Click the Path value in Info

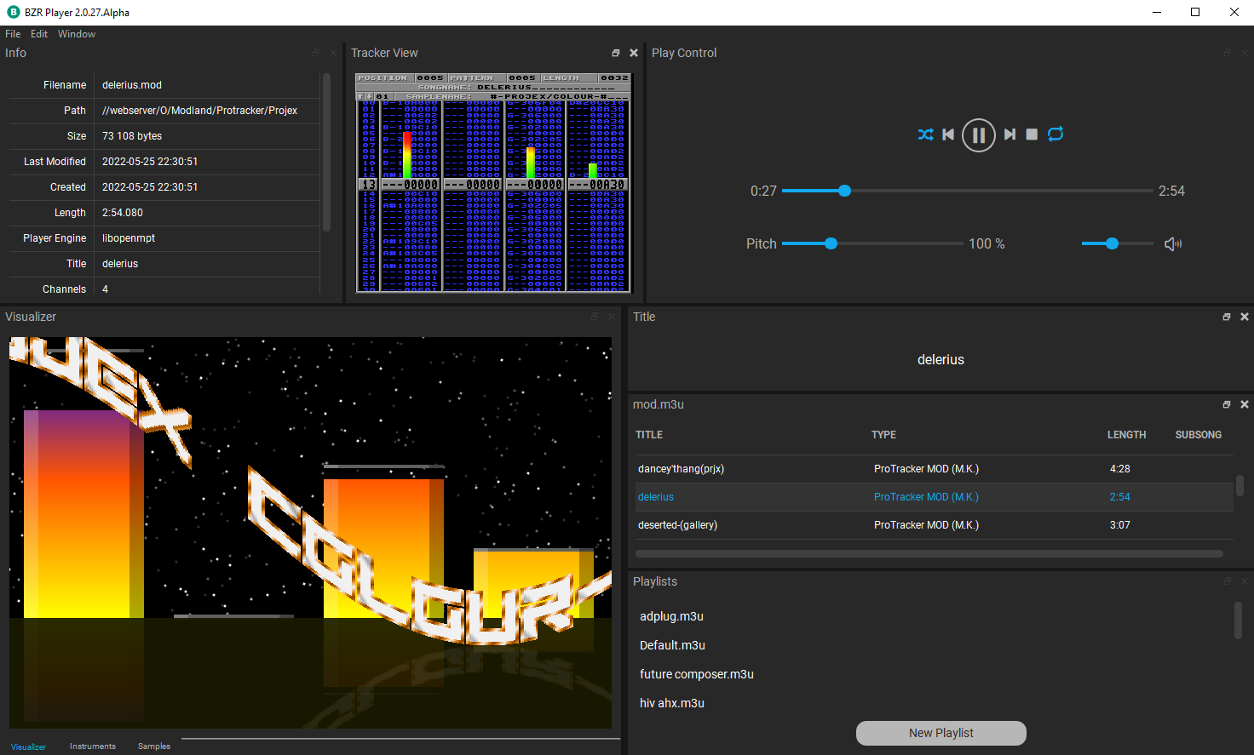tap(199, 111)
